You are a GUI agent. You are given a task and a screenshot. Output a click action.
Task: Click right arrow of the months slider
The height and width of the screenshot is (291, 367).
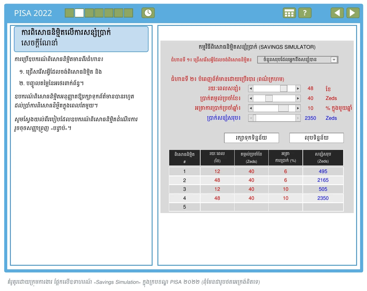[298, 88]
